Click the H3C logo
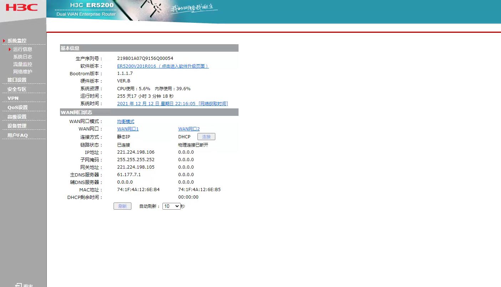The width and height of the screenshot is (501, 287). click(22, 7)
